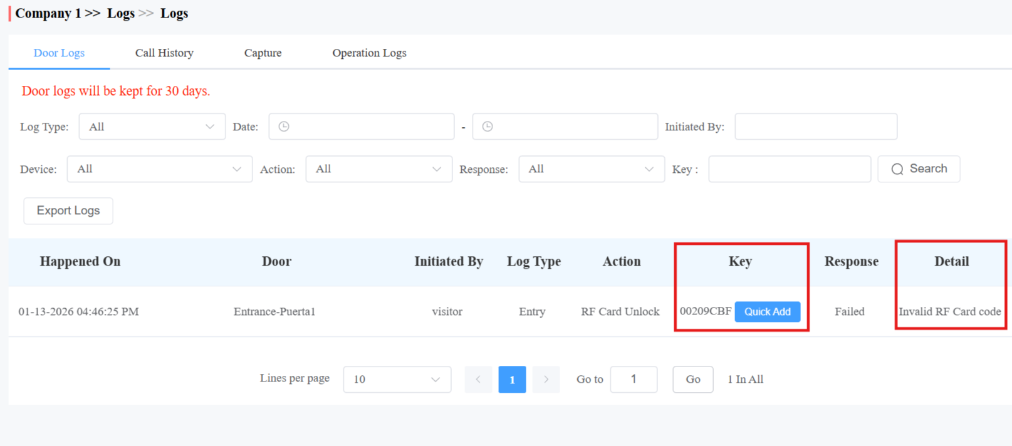1012x446 pixels.
Task: Open the Capture tab
Action: [x=263, y=53]
